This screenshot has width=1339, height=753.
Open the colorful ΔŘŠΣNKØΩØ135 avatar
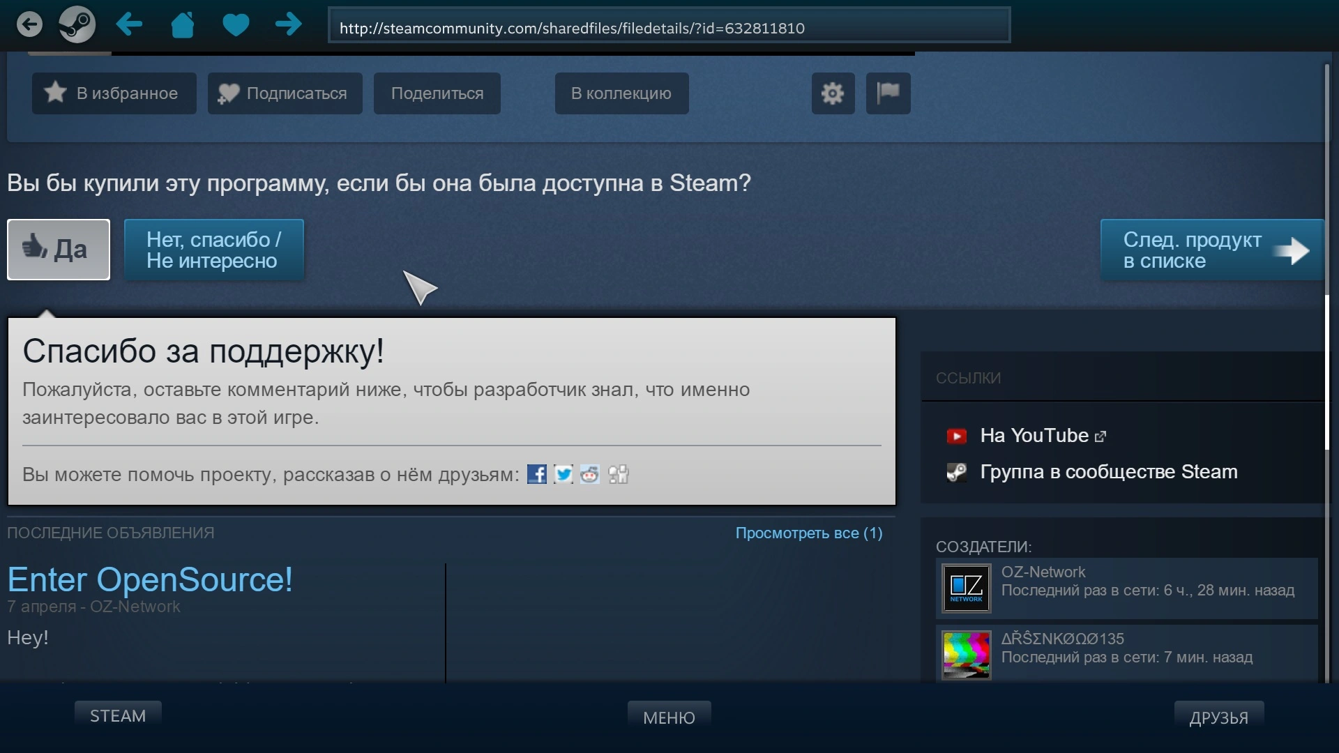[967, 655]
